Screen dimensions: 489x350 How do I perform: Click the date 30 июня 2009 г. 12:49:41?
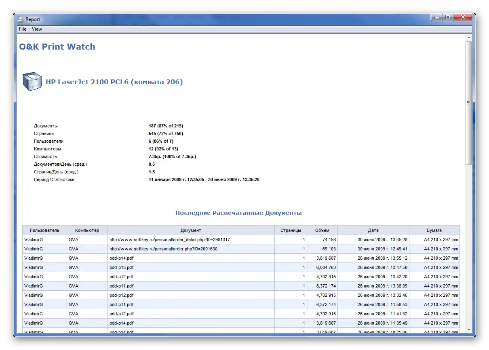[382, 249]
